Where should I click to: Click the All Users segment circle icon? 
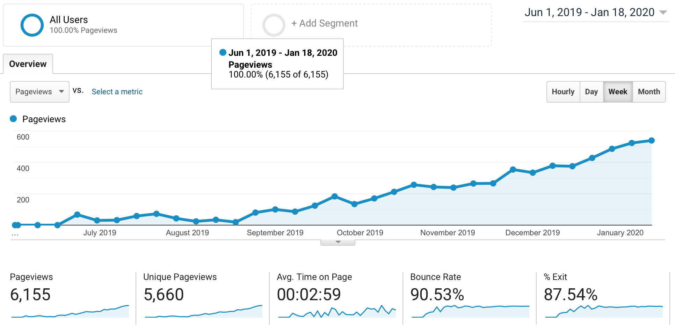click(x=32, y=25)
